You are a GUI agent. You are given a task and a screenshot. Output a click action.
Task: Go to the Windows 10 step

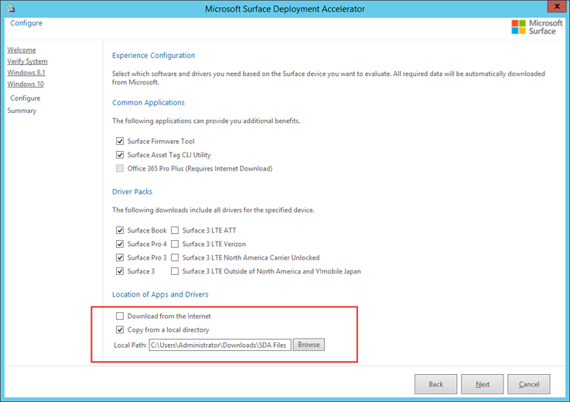tap(26, 84)
